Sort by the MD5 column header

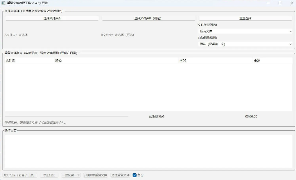coord(183,61)
